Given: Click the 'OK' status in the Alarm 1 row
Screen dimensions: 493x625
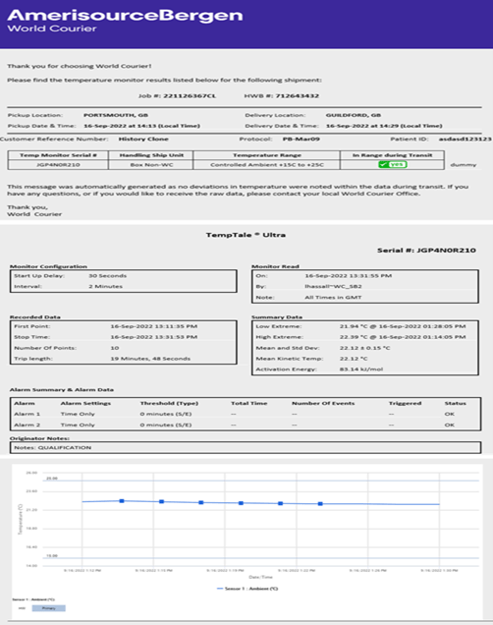Looking at the screenshot, I should [450, 414].
